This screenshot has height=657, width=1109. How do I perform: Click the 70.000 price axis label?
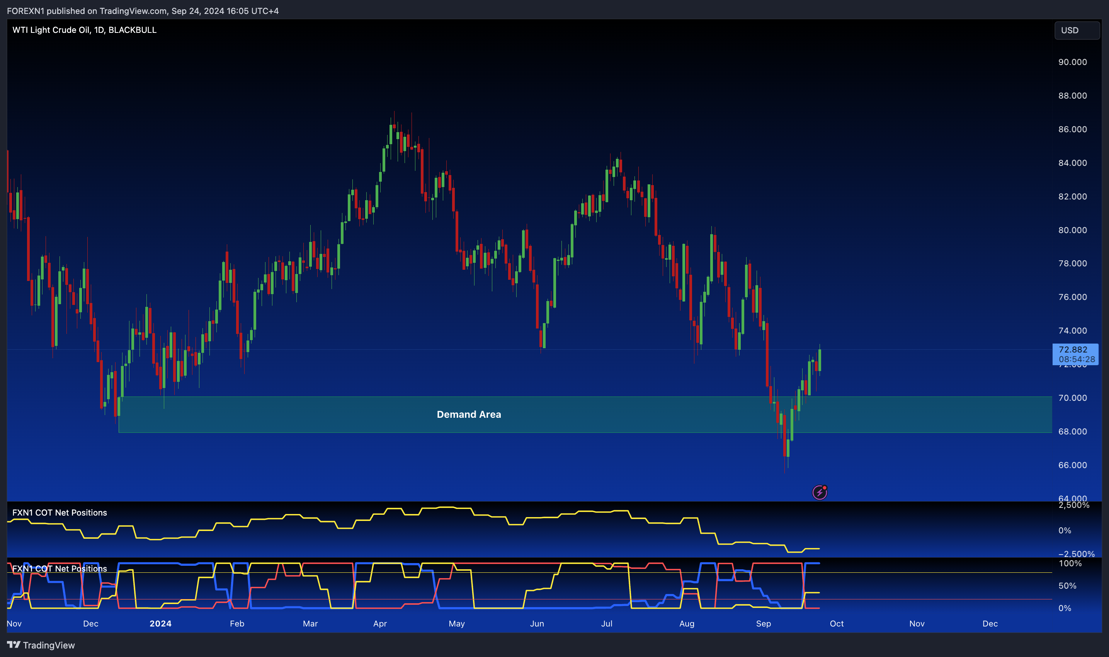[x=1072, y=398]
